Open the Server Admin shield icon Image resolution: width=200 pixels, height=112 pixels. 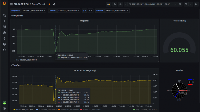pos(4,50)
